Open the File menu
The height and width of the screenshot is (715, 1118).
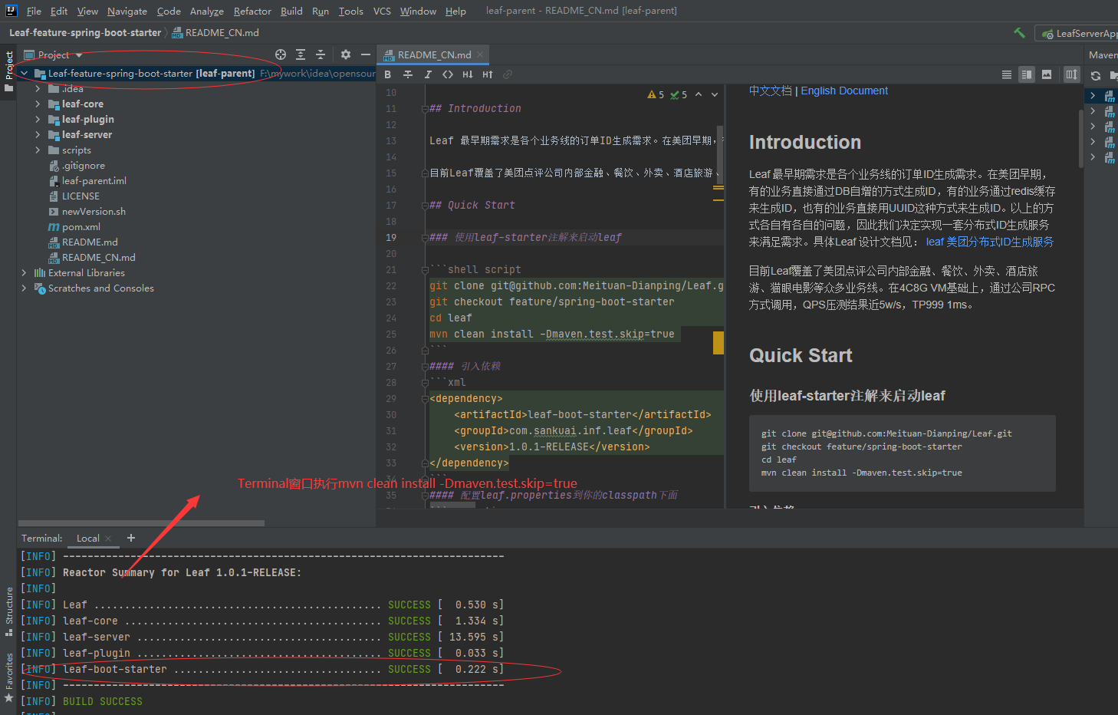[x=34, y=11]
